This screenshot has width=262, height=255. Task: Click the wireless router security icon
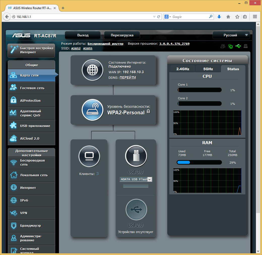pos(92,110)
